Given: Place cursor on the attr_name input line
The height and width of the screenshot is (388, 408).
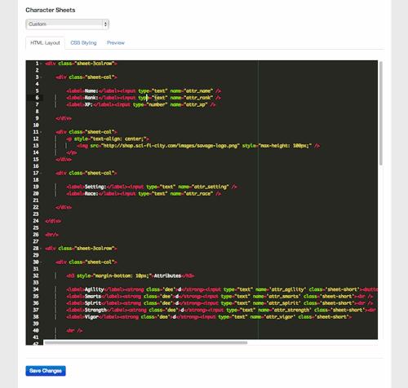Looking at the screenshot, I should click(144, 91).
